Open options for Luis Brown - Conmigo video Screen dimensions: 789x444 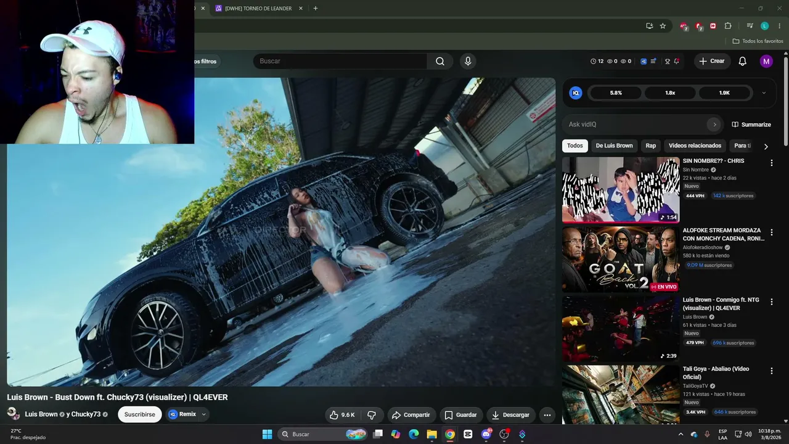click(x=771, y=302)
